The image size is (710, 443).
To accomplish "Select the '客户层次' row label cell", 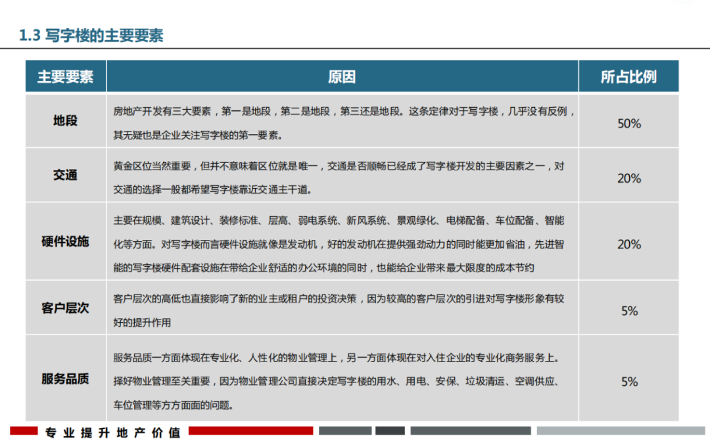I will [66, 308].
